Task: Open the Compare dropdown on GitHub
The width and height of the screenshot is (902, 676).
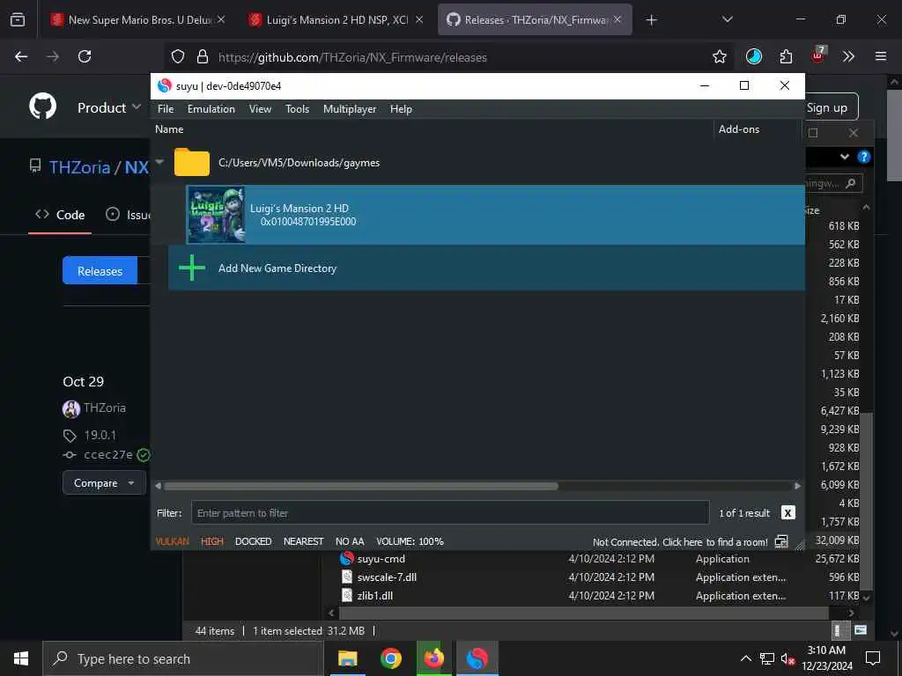Action: [104, 483]
